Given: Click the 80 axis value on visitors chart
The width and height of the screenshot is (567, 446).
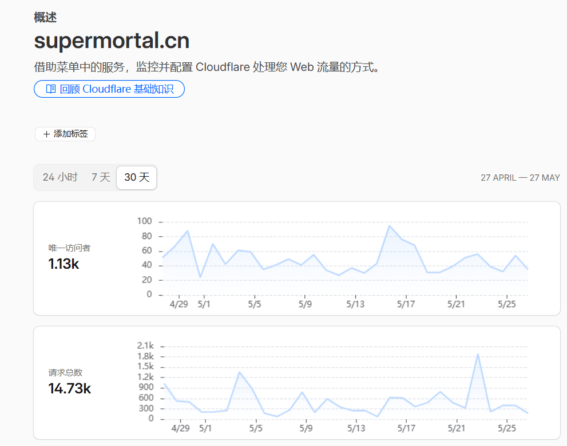Looking at the screenshot, I should tap(147, 236).
